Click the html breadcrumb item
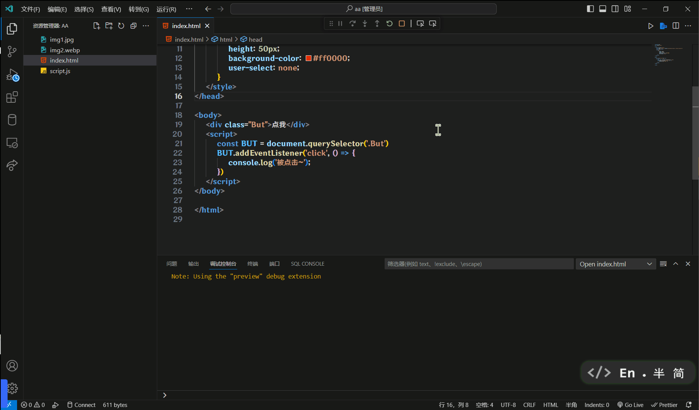This screenshot has width=699, height=410. 226,39
